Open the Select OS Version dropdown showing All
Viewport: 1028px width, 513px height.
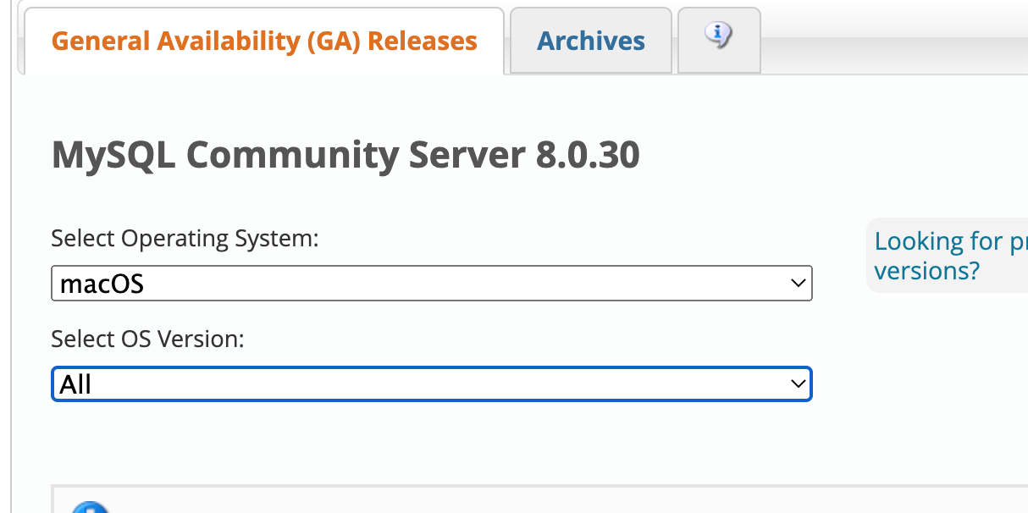(432, 383)
